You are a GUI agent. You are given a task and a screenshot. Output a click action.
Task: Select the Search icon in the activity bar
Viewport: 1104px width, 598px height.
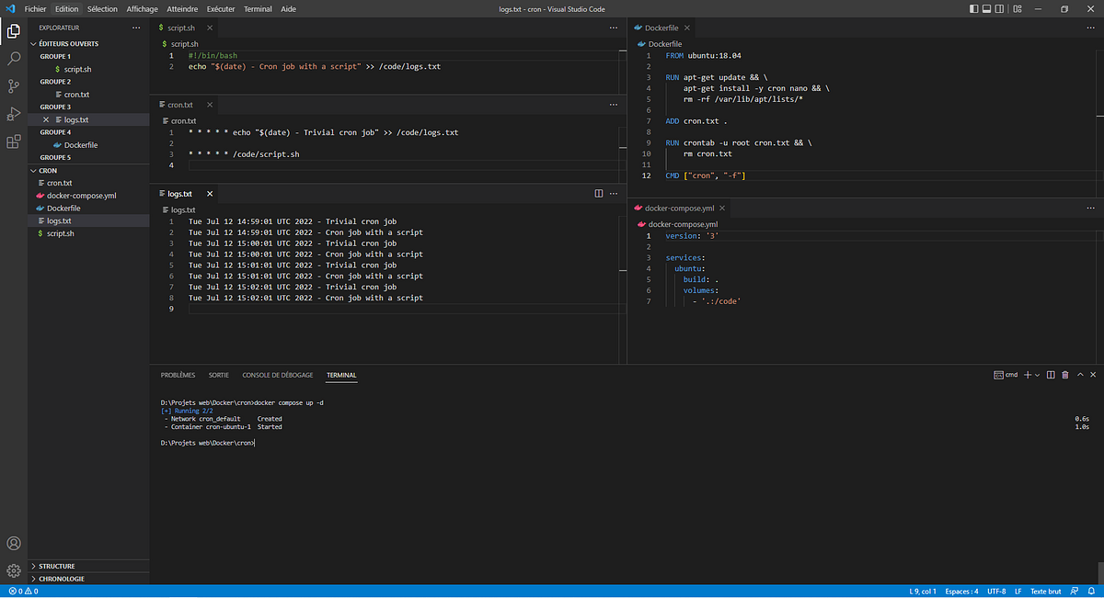click(13, 57)
